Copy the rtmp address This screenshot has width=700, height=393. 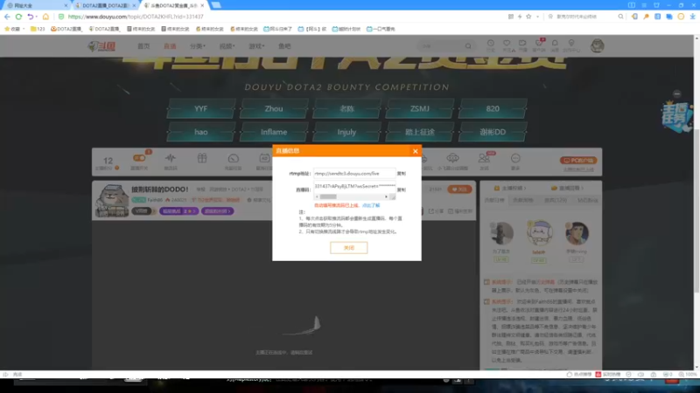pyautogui.click(x=402, y=173)
